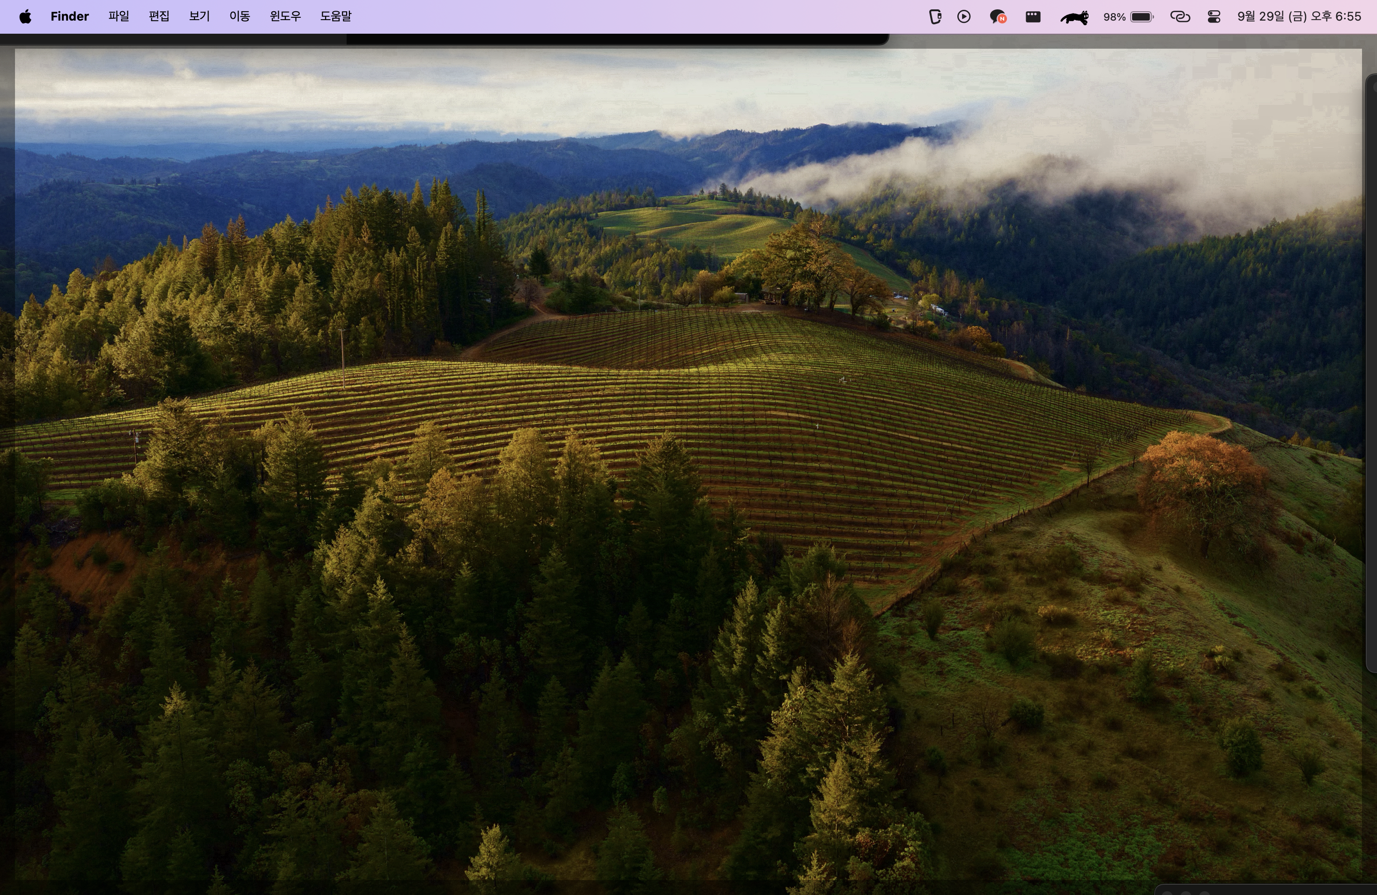Show battery status at 98%
The width and height of the screenshot is (1377, 895).
[1128, 17]
